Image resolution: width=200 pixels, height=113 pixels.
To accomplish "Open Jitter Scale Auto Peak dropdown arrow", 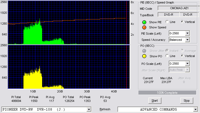I will click(x=187, y=70).
